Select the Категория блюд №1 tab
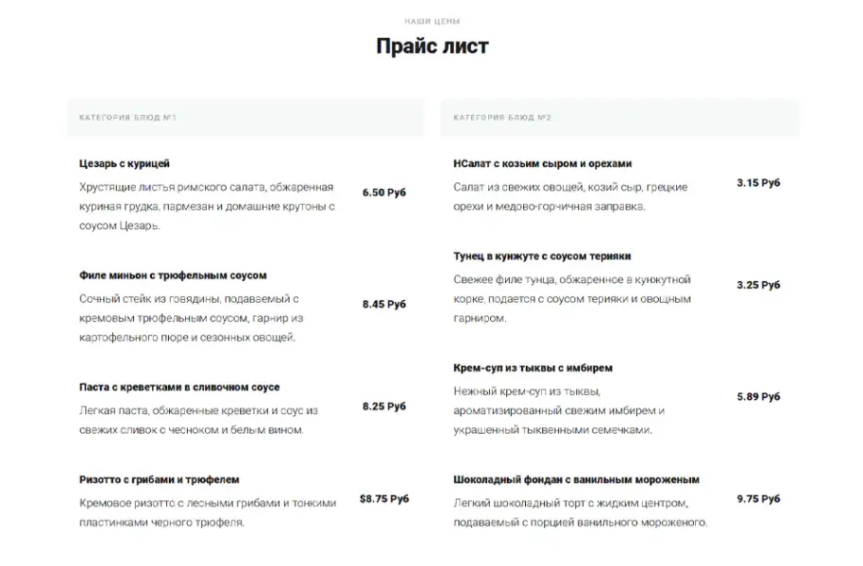The width and height of the screenshot is (863, 566). click(x=128, y=118)
